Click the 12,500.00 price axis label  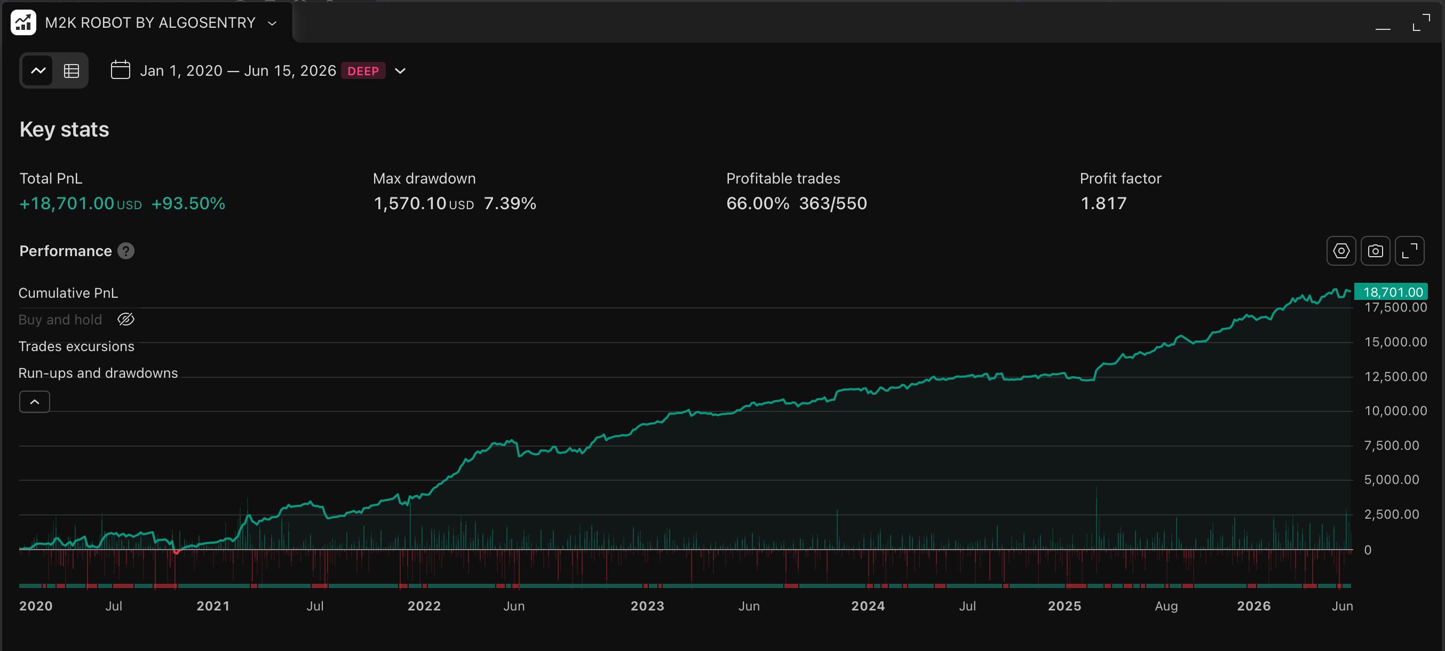pos(1395,377)
